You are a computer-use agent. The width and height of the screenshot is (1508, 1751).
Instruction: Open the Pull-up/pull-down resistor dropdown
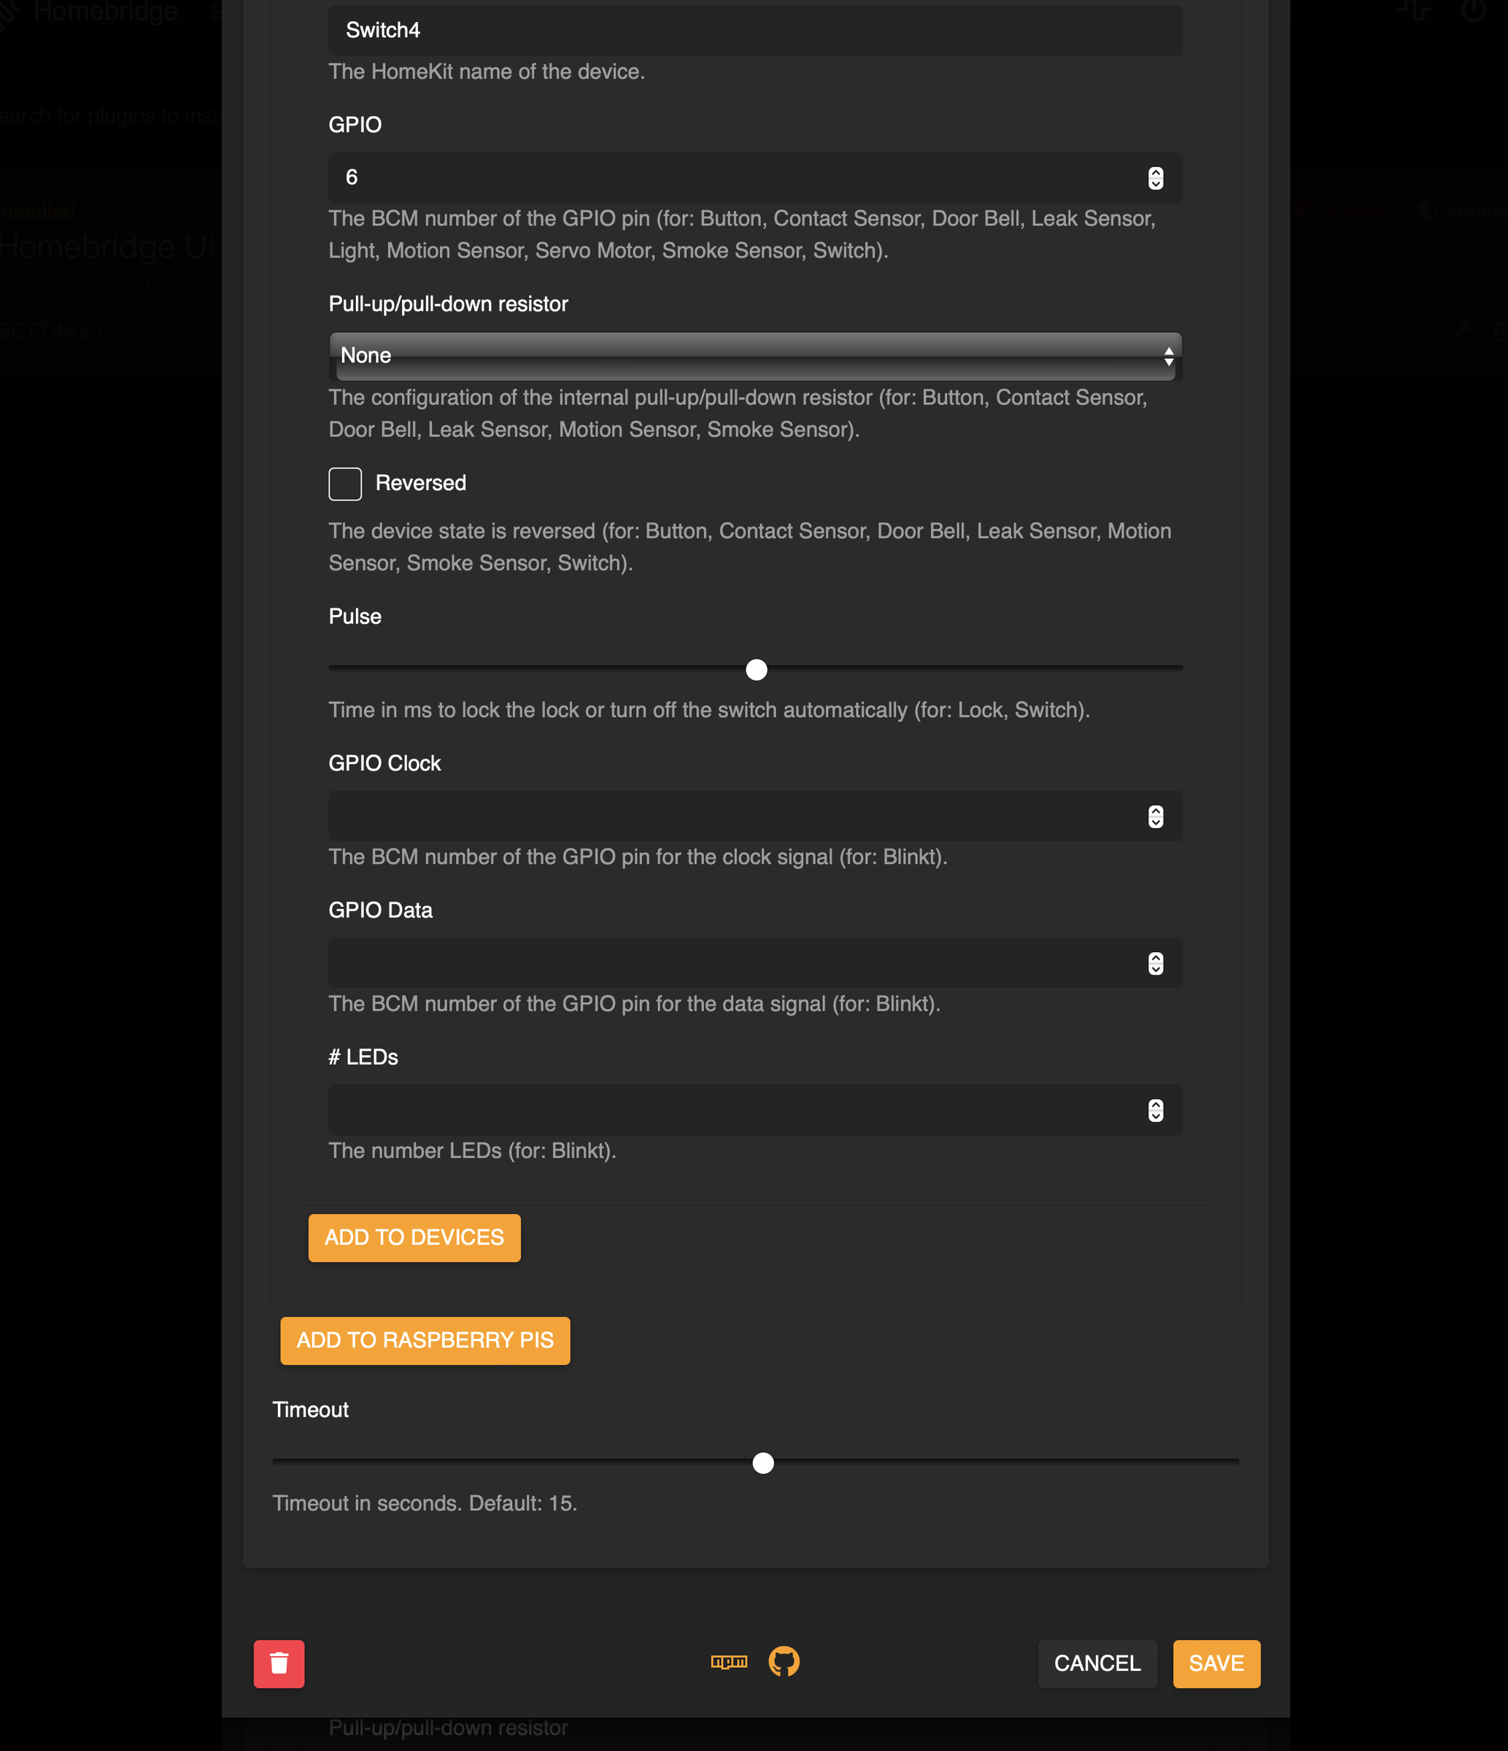[x=754, y=357]
